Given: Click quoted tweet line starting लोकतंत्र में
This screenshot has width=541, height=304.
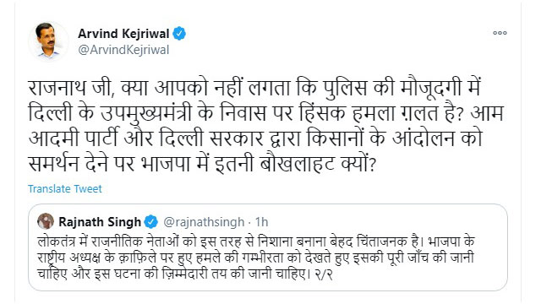Looking at the screenshot, I should [x=256, y=242].
